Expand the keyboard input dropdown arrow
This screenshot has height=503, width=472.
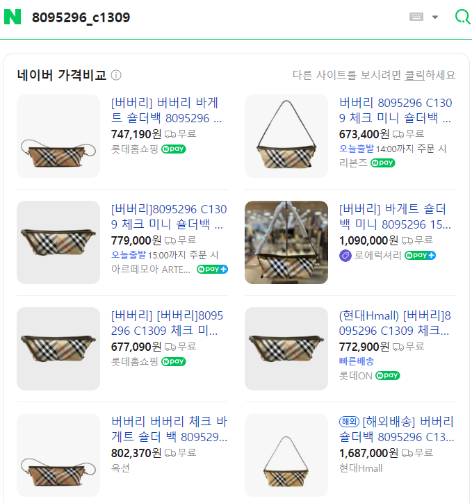point(435,17)
